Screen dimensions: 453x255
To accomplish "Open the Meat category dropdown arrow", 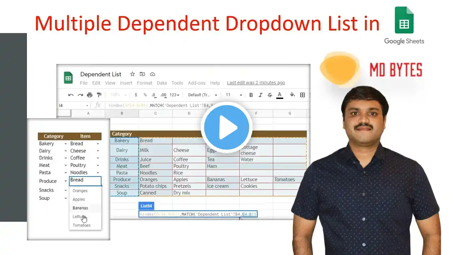I will pyautogui.click(x=65, y=165).
